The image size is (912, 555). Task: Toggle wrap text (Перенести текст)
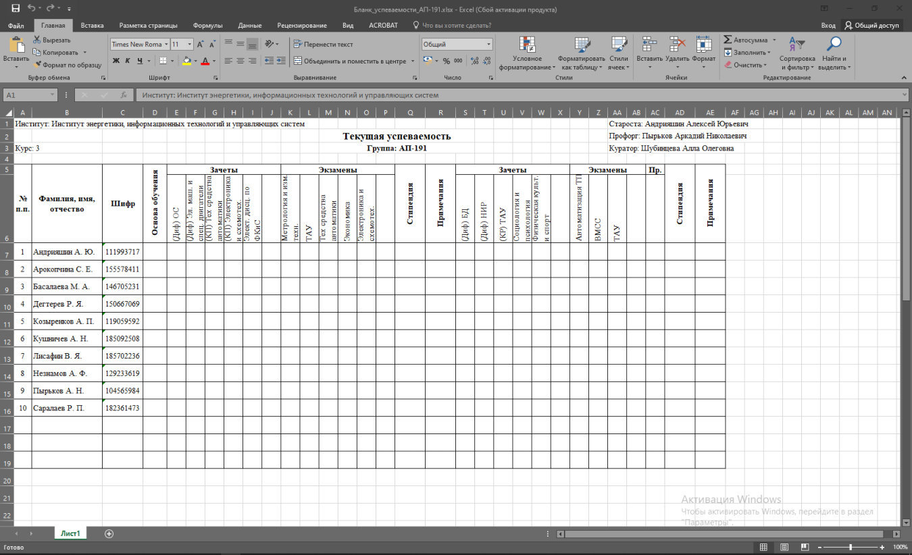coord(324,44)
